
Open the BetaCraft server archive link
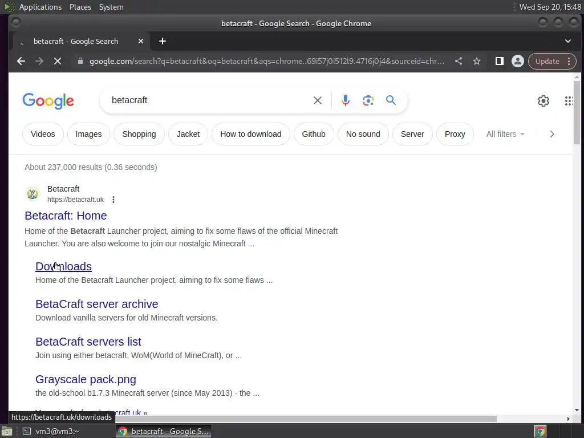(97, 304)
